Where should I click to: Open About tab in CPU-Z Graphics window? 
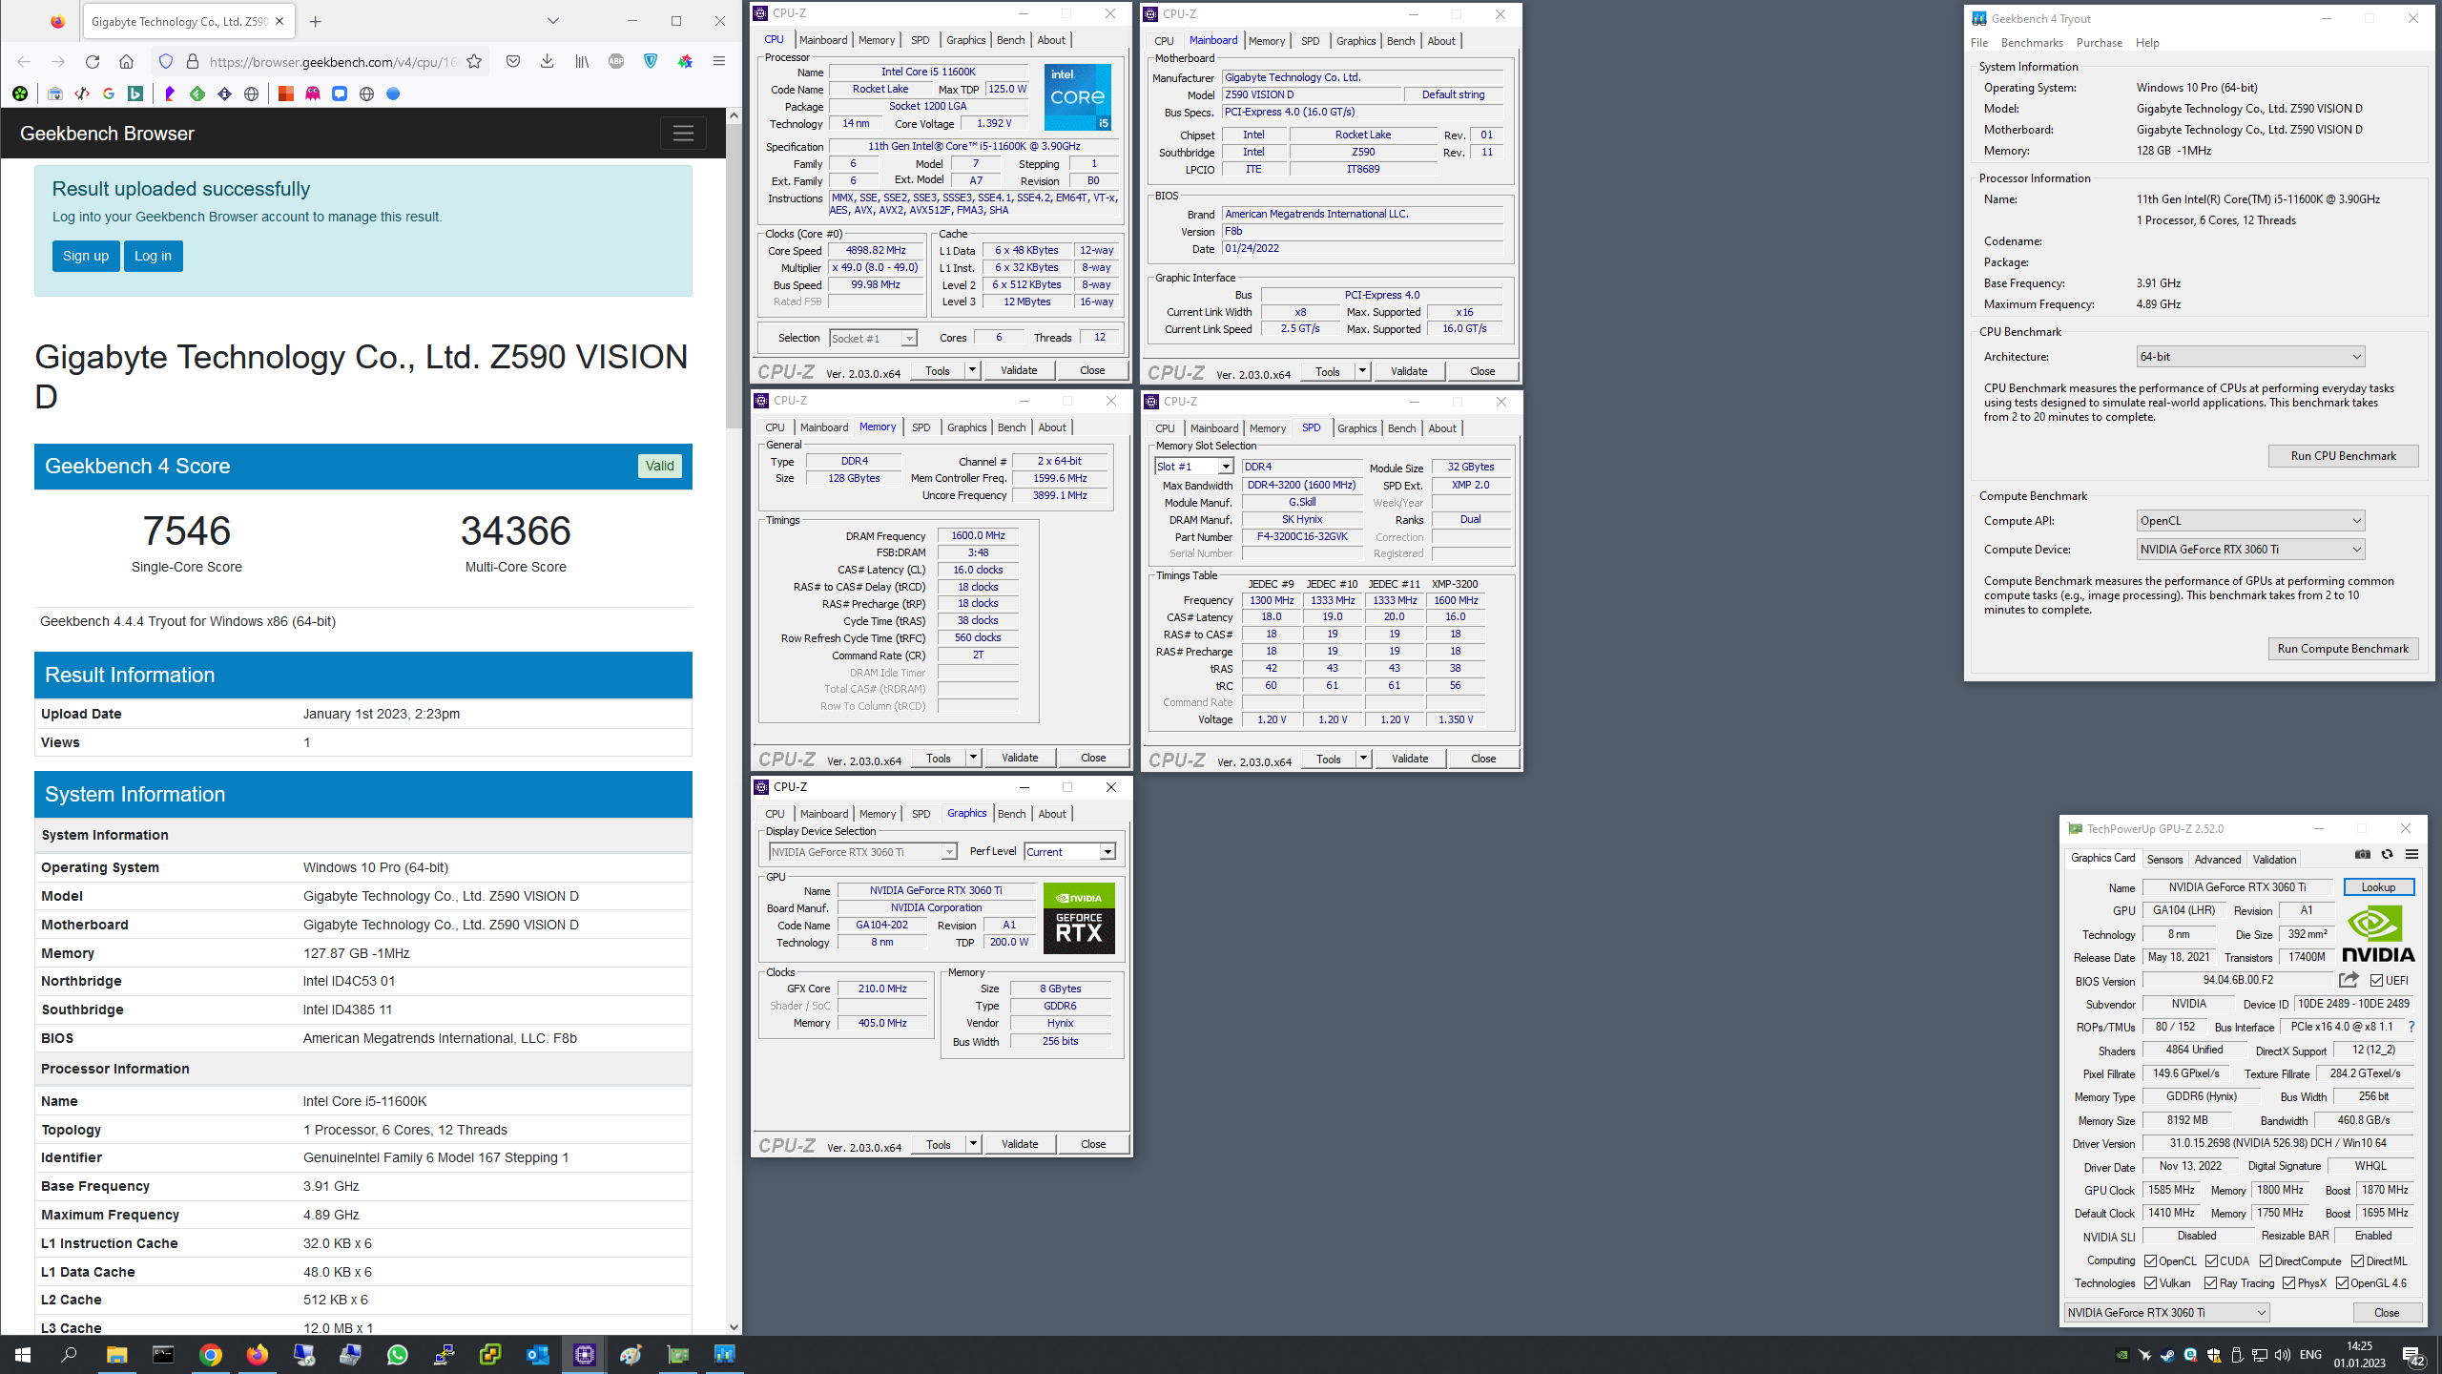pyautogui.click(x=1052, y=814)
